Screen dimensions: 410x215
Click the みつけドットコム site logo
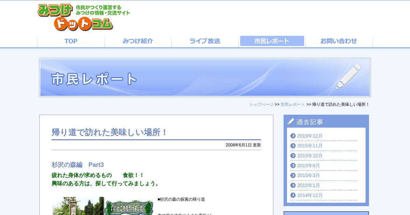tap(84, 17)
